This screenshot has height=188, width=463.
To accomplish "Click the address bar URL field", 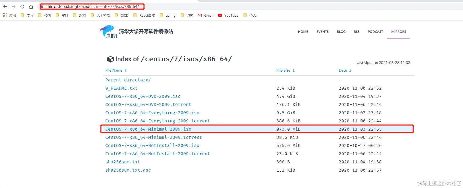I will (92, 7).
